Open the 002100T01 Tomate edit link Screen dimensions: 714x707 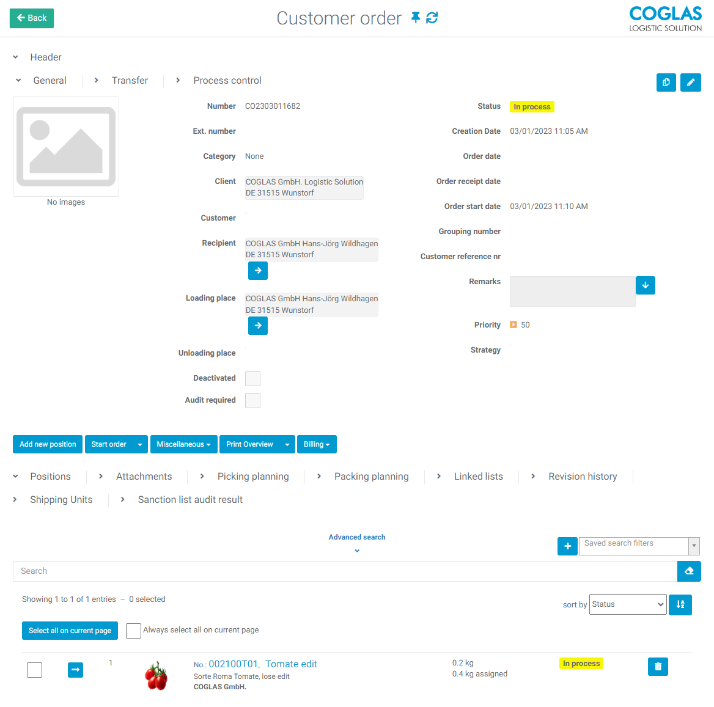pyautogui.click(x=263, y=664)
